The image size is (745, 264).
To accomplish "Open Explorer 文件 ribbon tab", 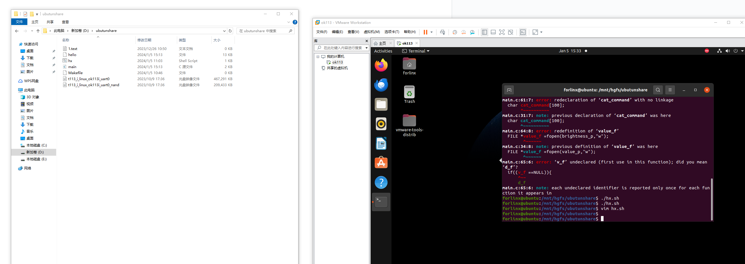I will [x=19, y=22].
